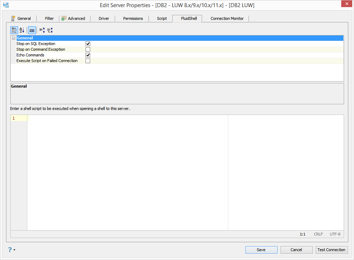Viewport: 354px width, 260px height.
Task: Click the expand all categories icon
Action: click(x=42, y=30)
